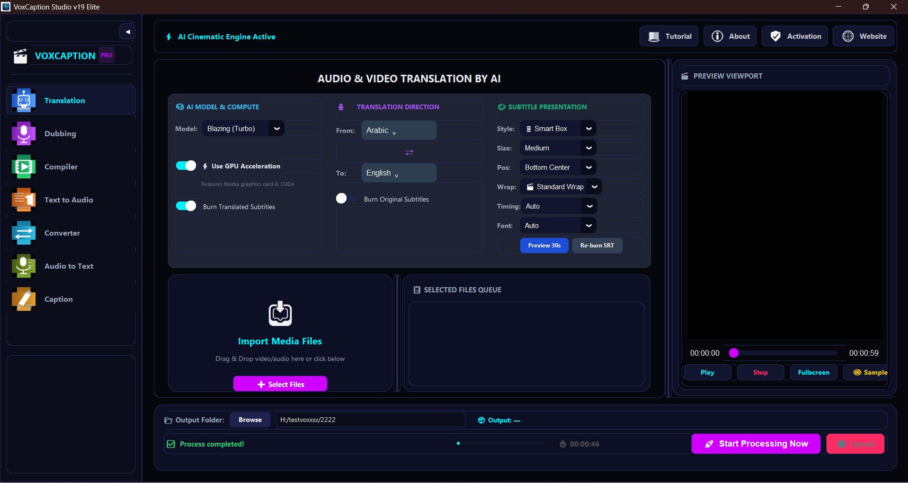
Task: Collapse sidebar with the arrow button
Action: pyautogui.click(x=127, y=32)
